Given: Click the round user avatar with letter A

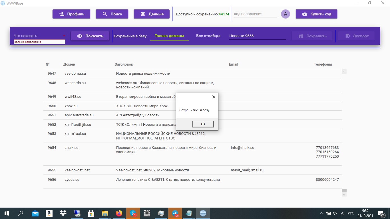Looking at the screenshot, I should [x=286, y=14].
